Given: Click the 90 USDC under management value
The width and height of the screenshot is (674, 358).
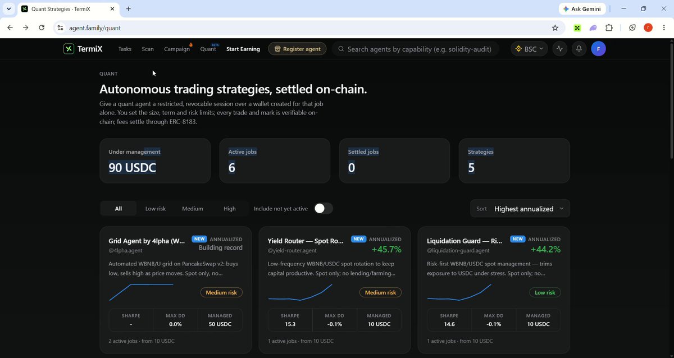Looking at the screenshot, I should (133, 167).
